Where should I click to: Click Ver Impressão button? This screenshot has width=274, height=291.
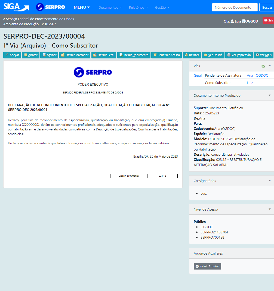point(239,55)
